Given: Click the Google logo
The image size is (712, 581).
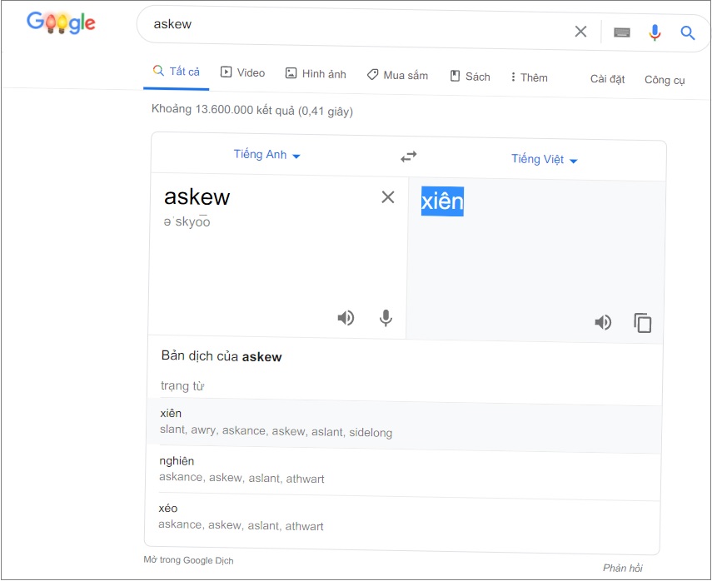Looking at the screenshot, I should click(x=61, y=22).
